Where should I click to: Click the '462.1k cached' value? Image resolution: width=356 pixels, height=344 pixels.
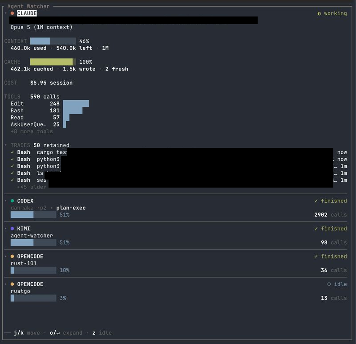click(32, 69)
